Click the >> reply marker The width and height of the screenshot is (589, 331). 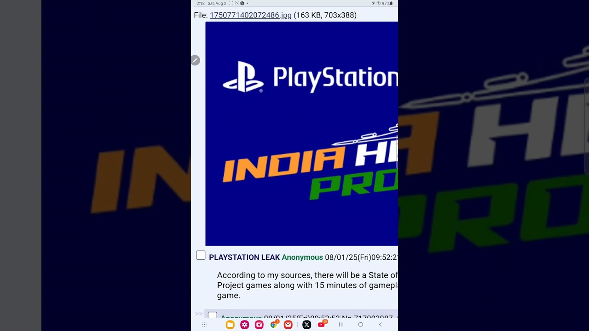(x=199, y=314)
